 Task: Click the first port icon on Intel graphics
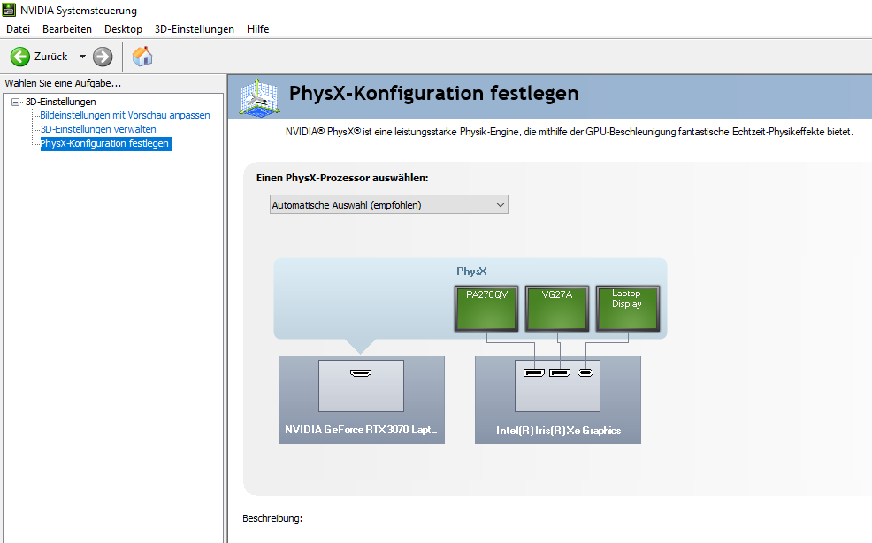(x=534, y=372)
